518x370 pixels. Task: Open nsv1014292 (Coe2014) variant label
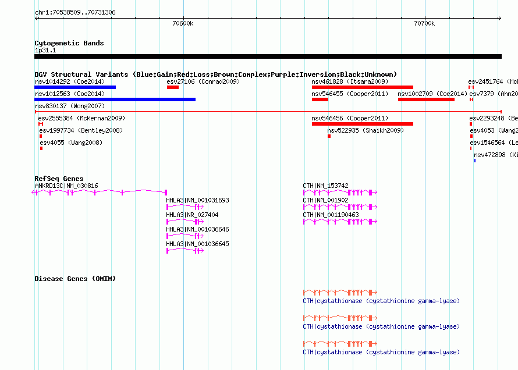coord(70,81)
